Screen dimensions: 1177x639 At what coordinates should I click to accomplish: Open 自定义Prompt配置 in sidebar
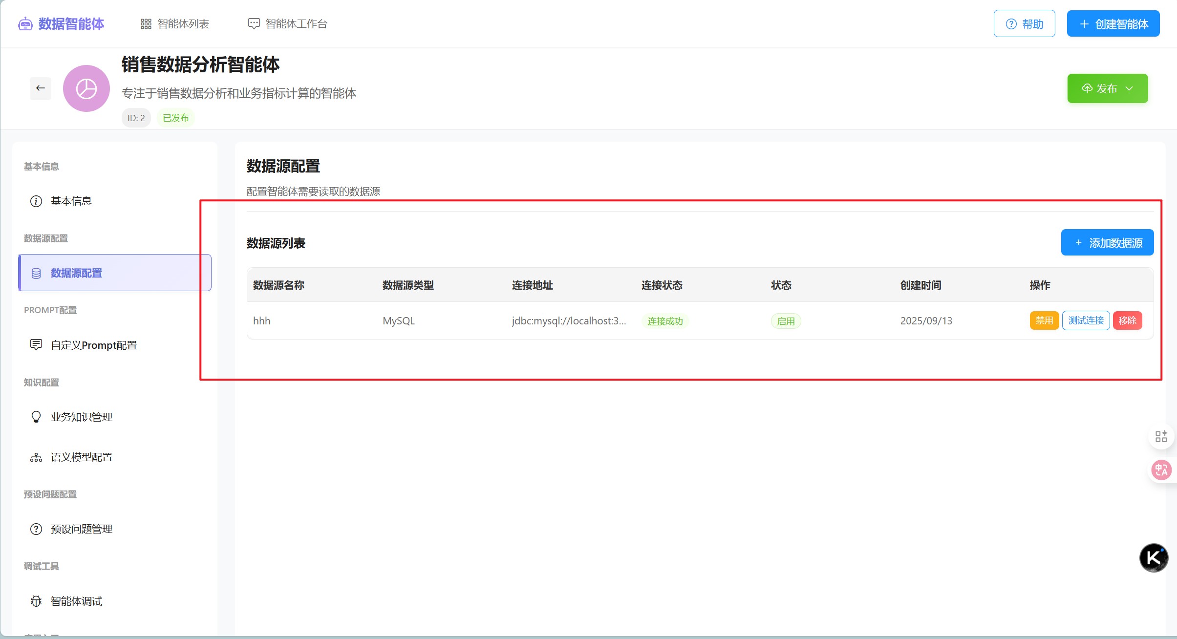click(93, 345)
